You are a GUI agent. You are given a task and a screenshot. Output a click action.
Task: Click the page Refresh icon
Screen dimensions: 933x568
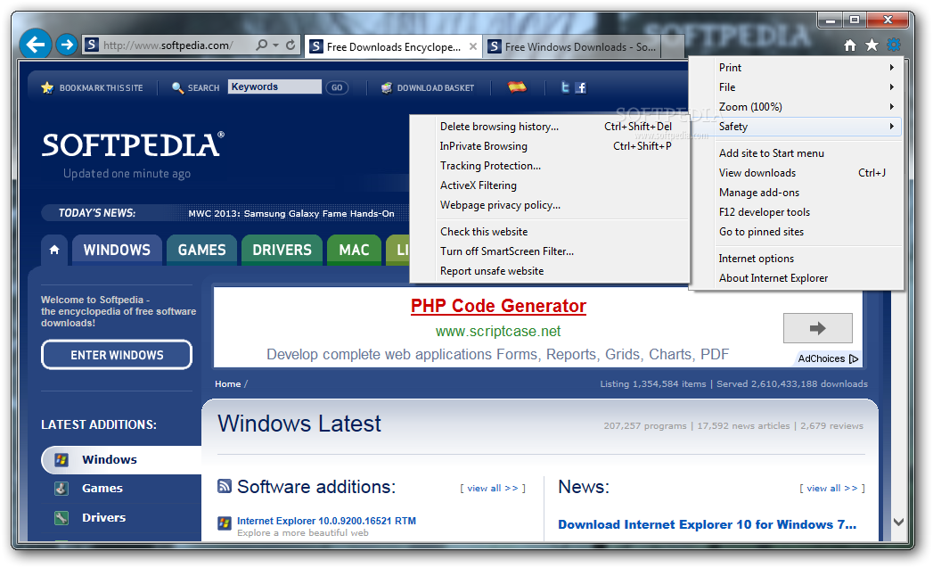pyautogui.click(x=291, y=45)
